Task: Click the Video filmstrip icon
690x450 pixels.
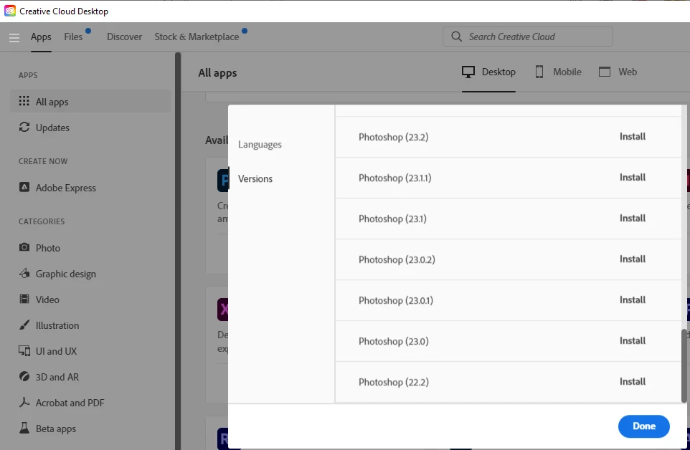Action: coord(24,300)
